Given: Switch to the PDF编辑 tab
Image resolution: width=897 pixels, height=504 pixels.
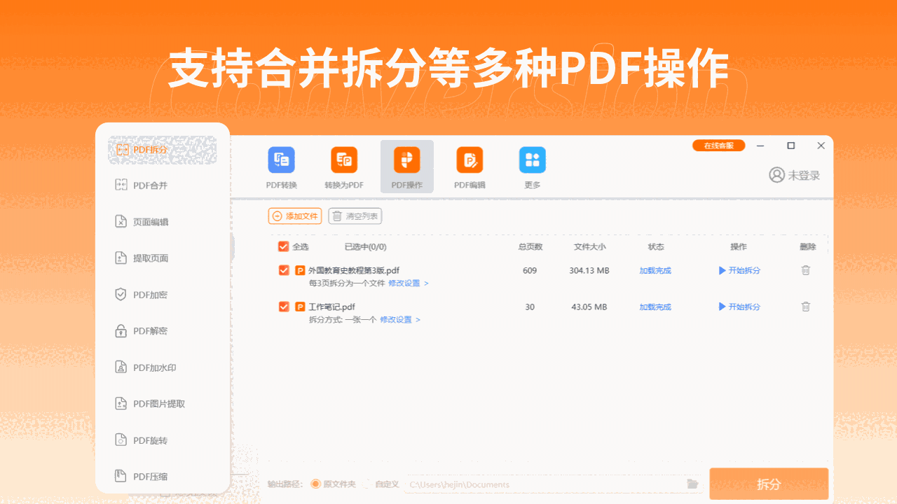Looking at the screenshot, I should [469, 166].
